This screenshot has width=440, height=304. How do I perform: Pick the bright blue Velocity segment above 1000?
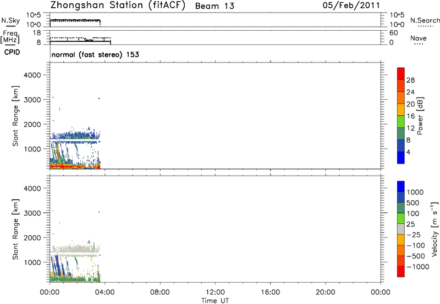pos(401,187)
